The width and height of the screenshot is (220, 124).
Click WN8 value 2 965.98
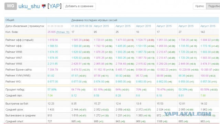[x=99, y=64]
